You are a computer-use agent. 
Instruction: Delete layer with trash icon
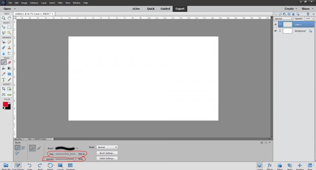click(308, 14)
